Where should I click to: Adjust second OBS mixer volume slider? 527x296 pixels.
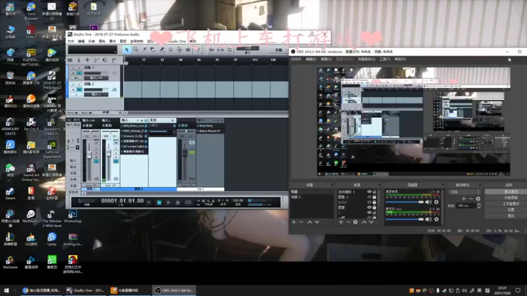(404, 219)
